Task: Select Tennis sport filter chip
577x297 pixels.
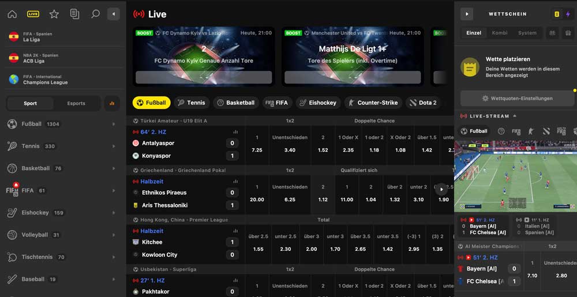Action: (192, 103)
